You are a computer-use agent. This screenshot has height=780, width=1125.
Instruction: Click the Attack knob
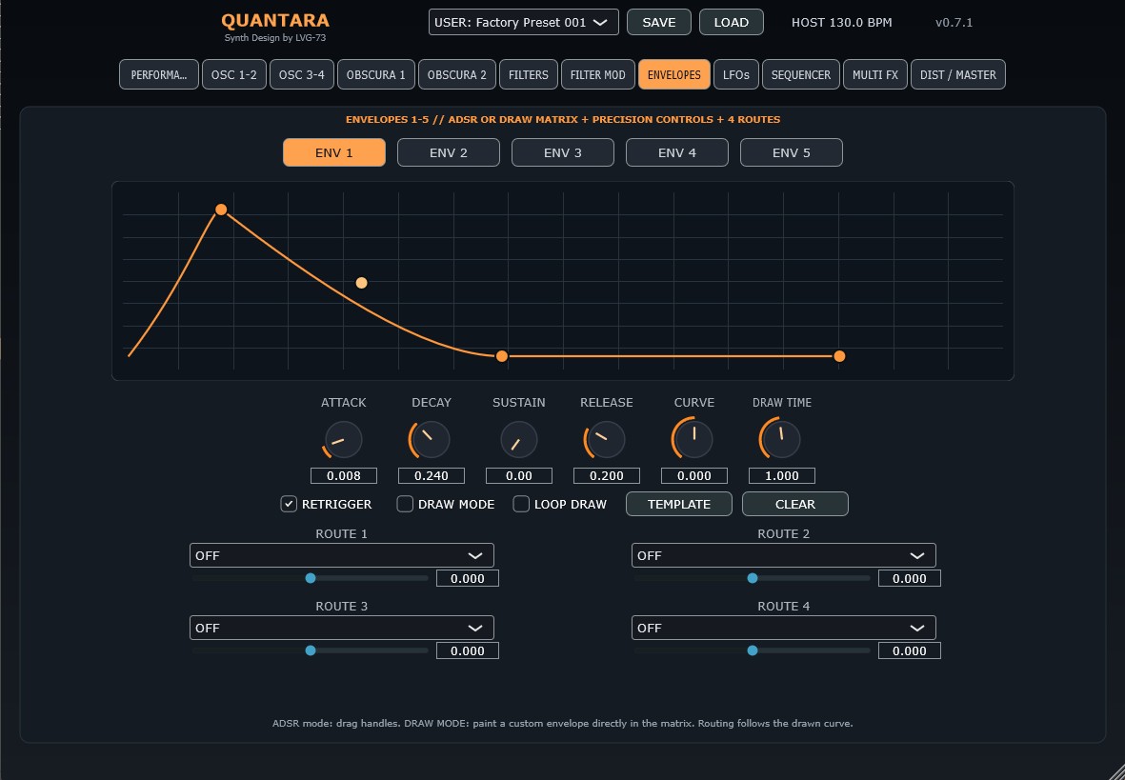tap(344, 439)
